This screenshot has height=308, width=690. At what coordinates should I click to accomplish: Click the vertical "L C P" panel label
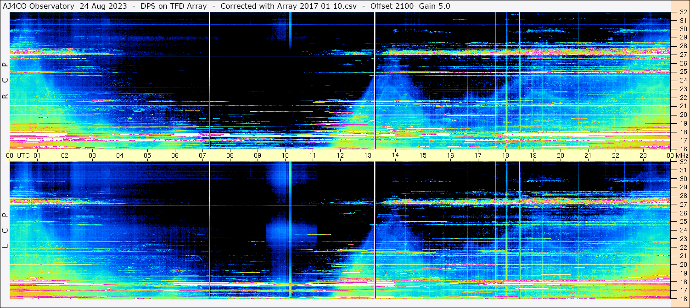(6, 231)
